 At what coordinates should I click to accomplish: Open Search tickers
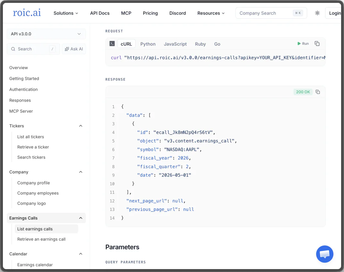point(31,157)
